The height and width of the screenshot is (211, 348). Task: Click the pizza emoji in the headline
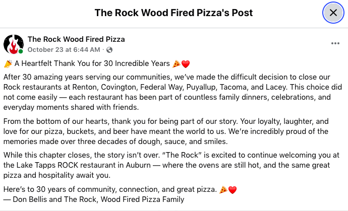pos(176,64)
